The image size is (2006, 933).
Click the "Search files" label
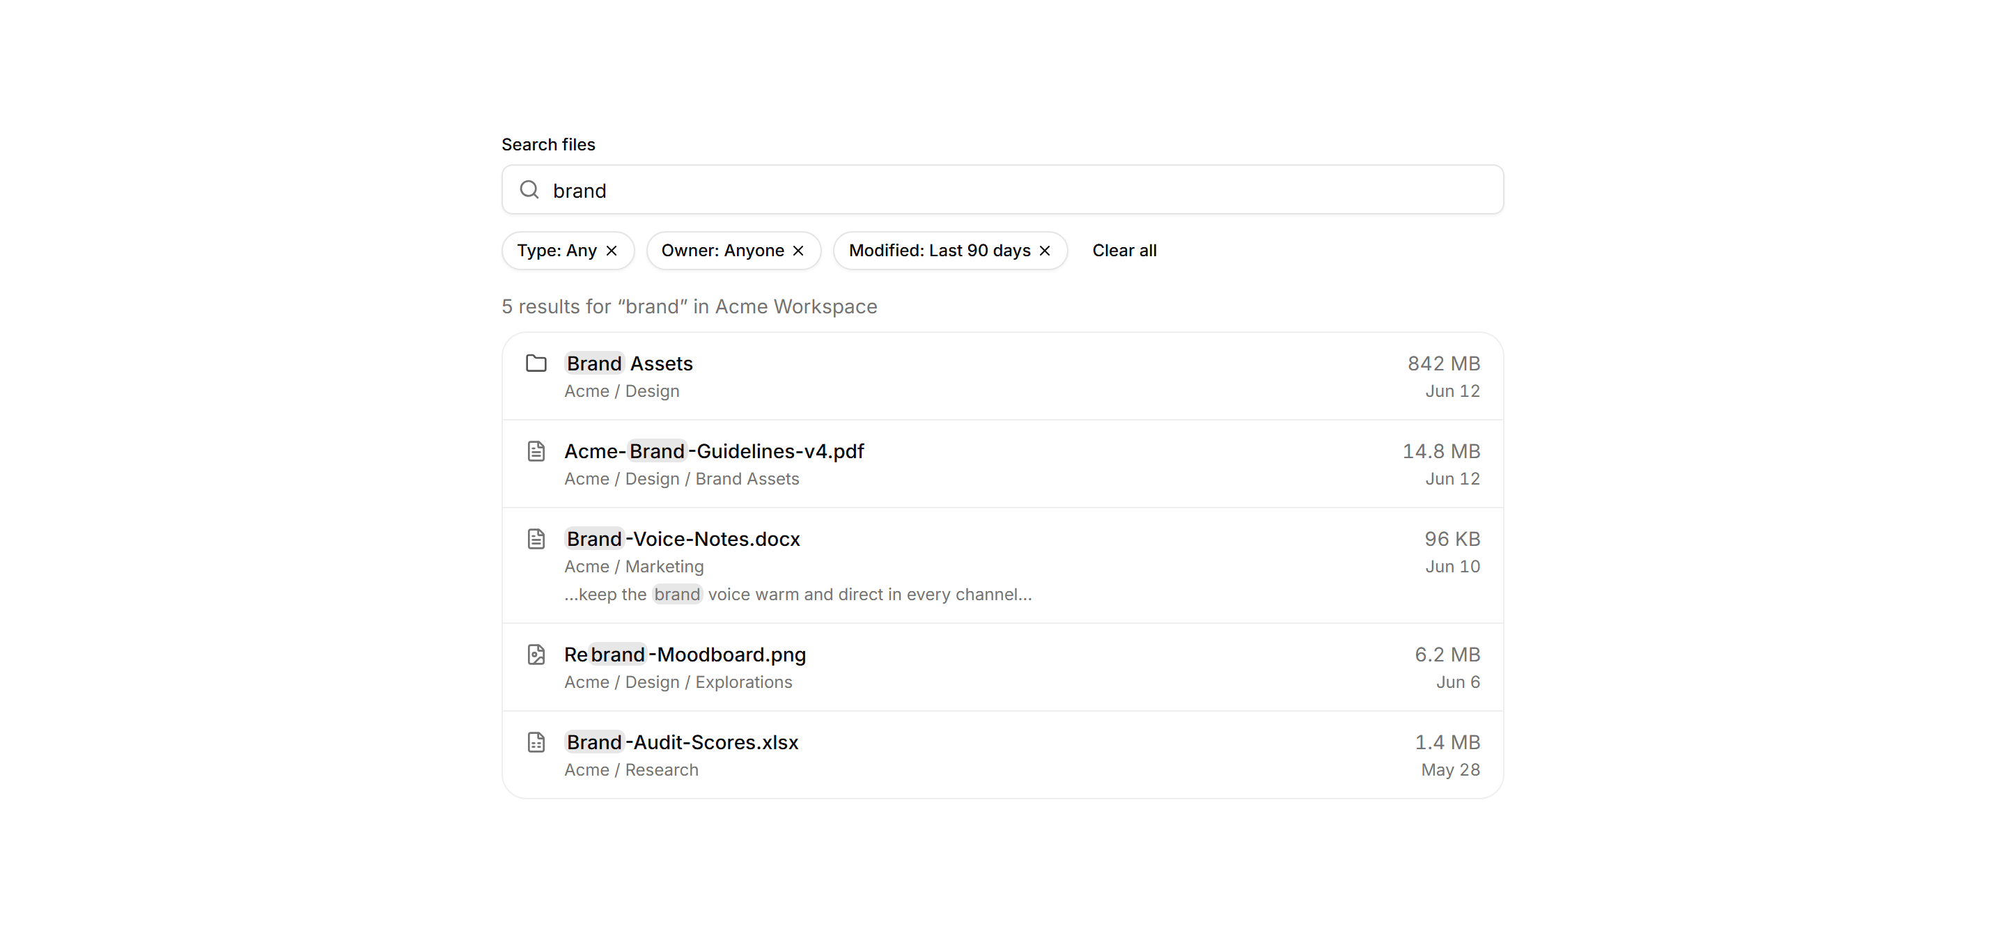(548, 145)
